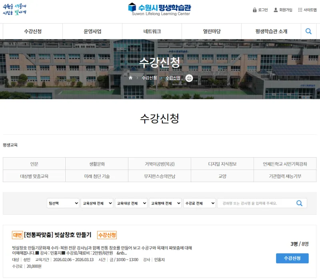The width and height of the screenshot is (320, 280).
Task: Open the 운영사업 main menu item
Action: pos(92,32)
